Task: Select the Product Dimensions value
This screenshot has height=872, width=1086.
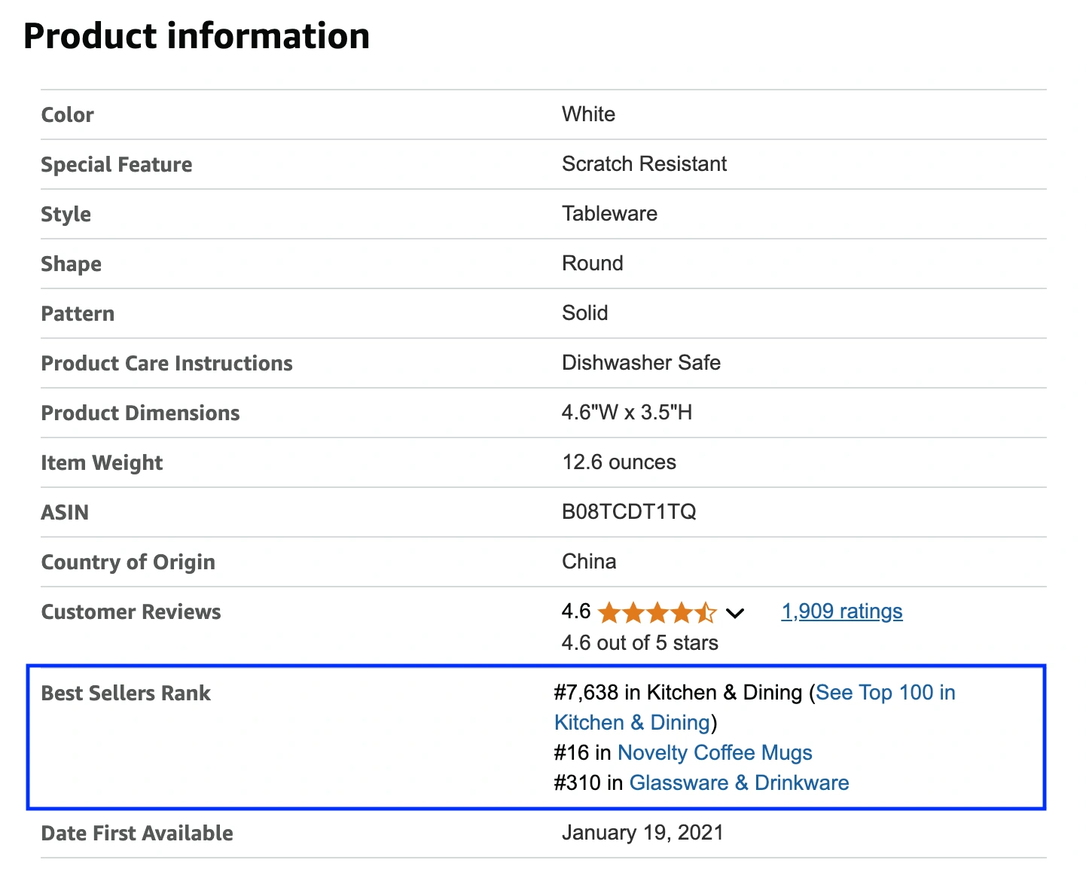Action: (x=627, y=412)
